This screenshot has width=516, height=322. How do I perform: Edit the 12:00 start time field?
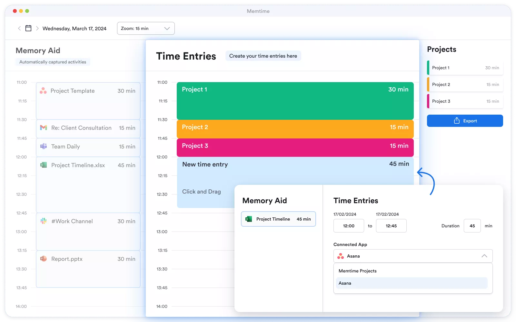coord(349,226)
